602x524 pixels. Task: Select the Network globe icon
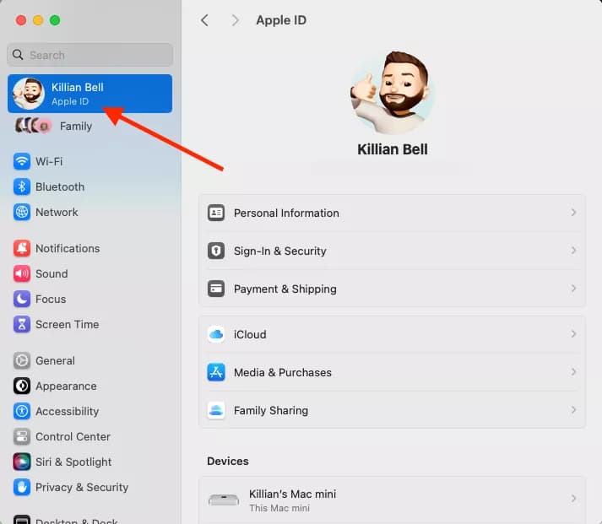[x=22, y=212]
